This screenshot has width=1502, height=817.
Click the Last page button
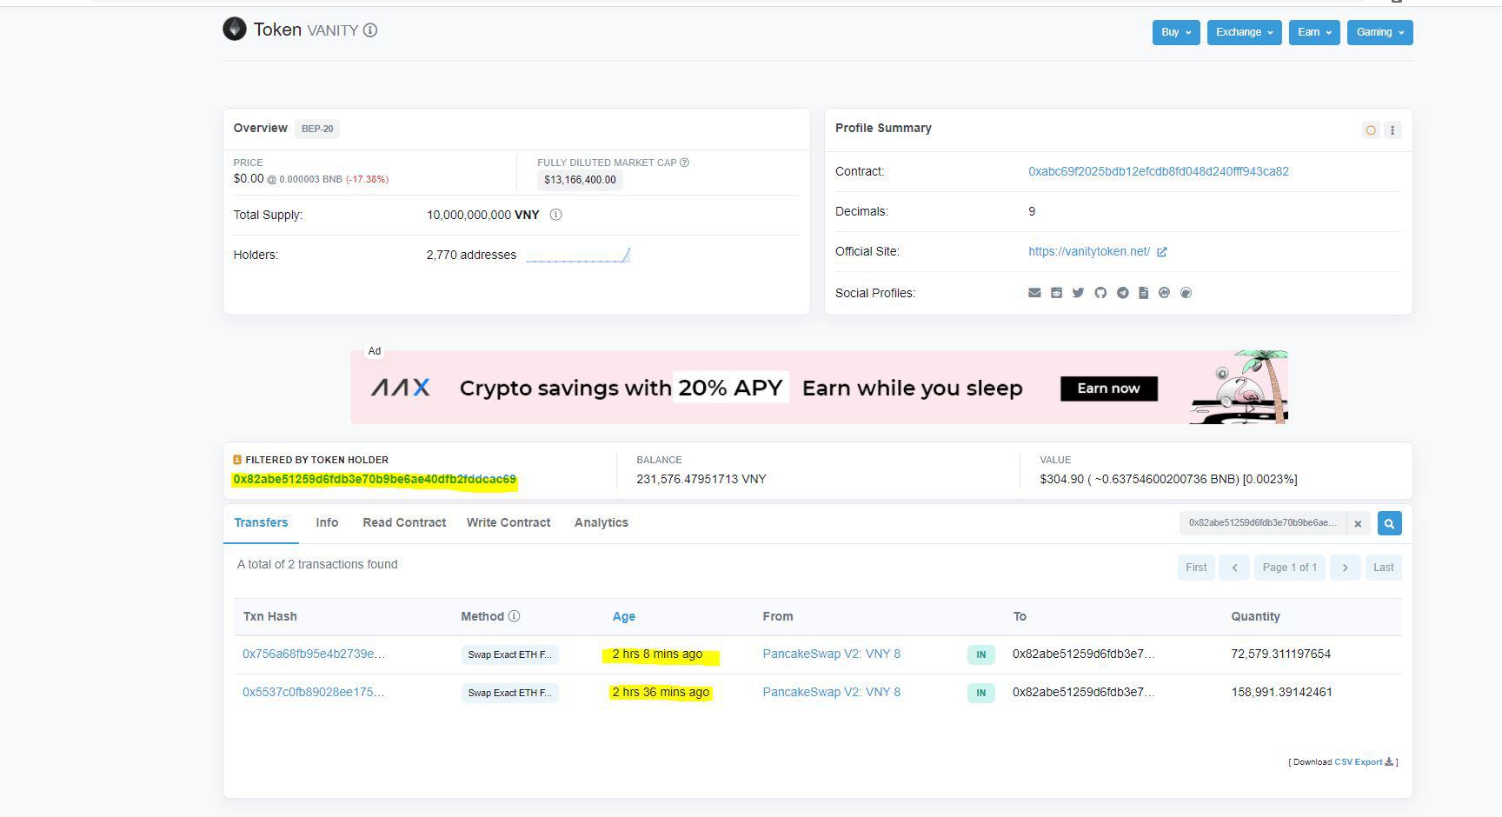click(x=1384, y=568)
